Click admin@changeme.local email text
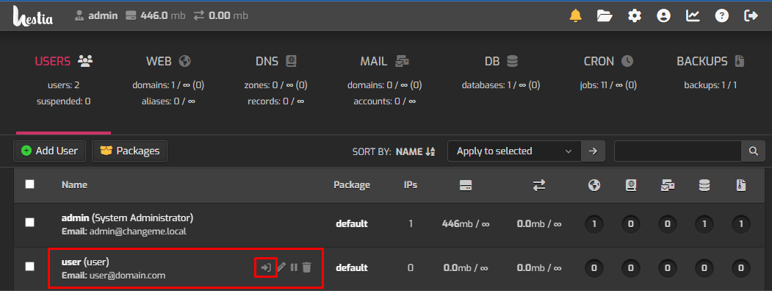 138,231
